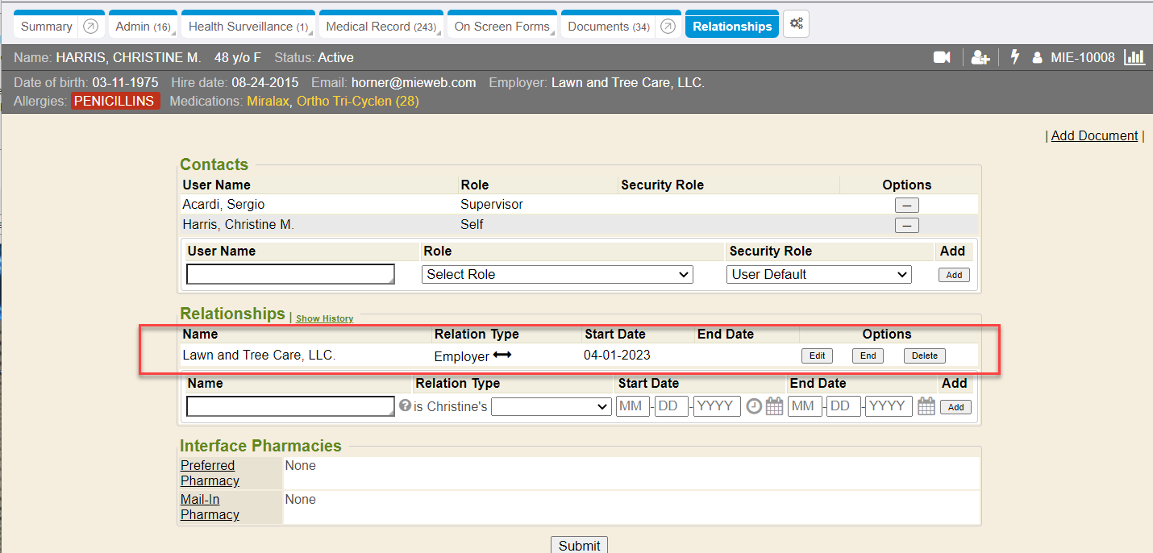The width and height of the screenshot is (1153, 553).
Task: Click the Show History link
Action: (x=324, y=318)
